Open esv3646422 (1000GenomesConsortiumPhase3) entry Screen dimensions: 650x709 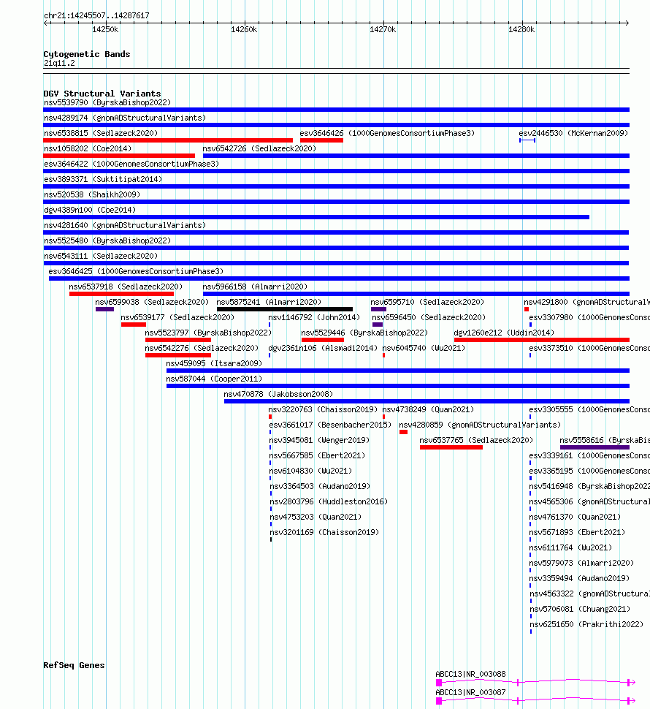131,164
